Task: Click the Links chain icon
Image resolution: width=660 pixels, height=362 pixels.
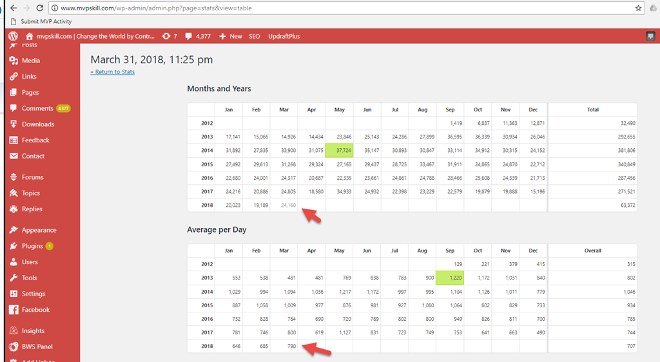Action: click(14, 77)
